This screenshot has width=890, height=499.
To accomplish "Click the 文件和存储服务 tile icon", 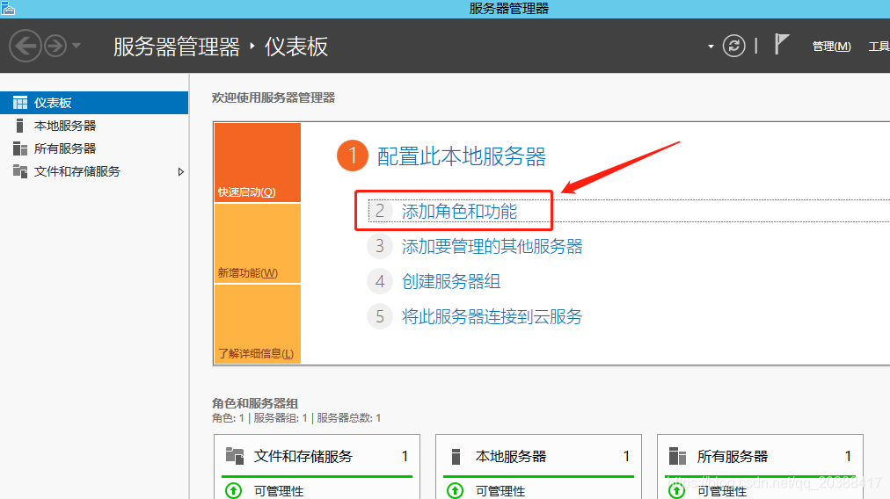I will (x=235, y=455).
